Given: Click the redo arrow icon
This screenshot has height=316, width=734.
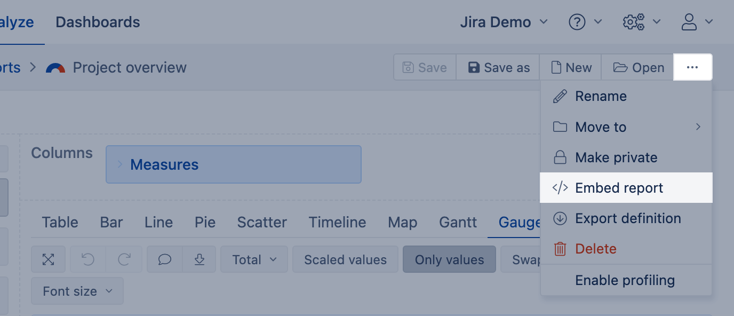Looking at the screenshot, I should (124, 259).
